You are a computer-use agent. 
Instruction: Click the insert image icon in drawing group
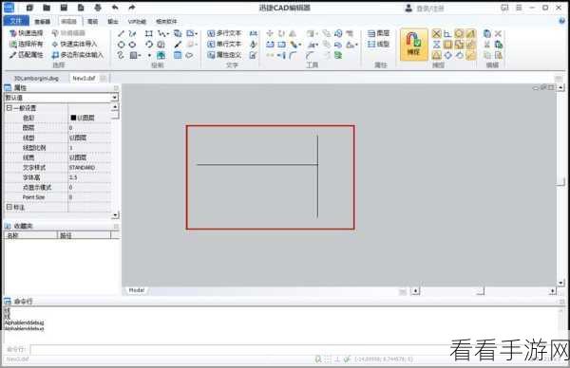[x=161, y=55]
